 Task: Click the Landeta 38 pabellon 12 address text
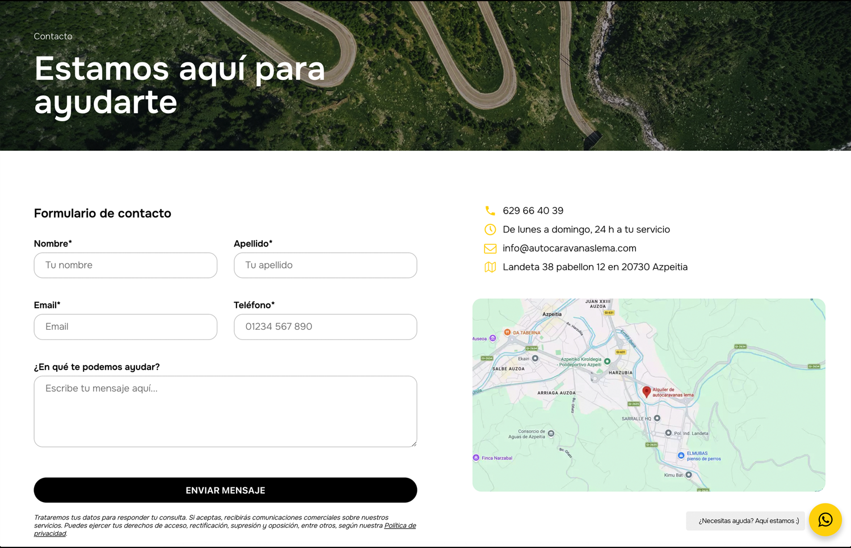pyautogui.click(x=595, y=267)
